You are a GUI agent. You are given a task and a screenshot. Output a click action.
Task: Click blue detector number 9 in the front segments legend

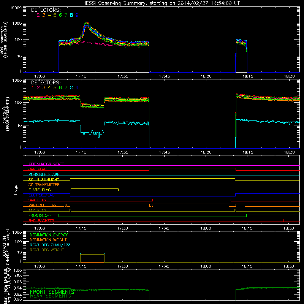pos(77,15)
